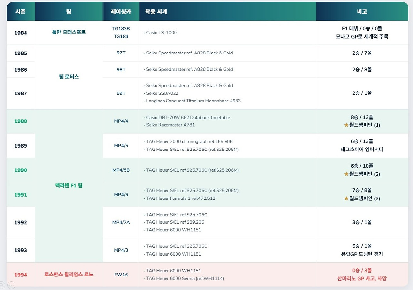
Task: Click the 톨만 모터스포트 team cell
Action: click(x=69, y=33)
